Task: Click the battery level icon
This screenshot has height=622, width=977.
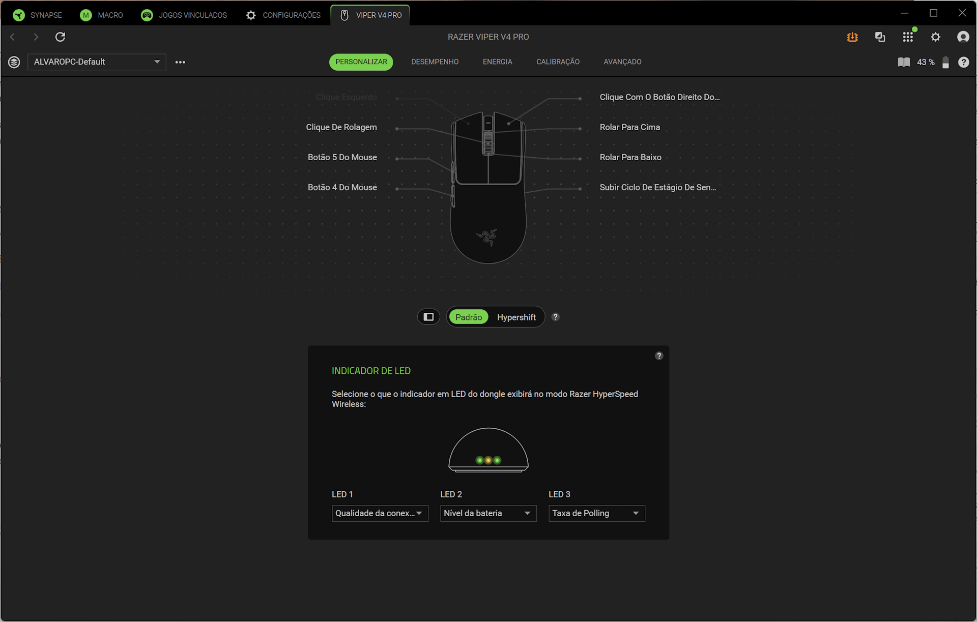Action: pyautogui.click(x=945, y=62)
